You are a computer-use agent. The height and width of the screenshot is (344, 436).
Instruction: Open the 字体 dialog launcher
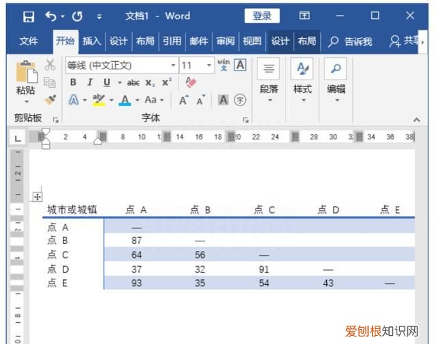click(245, 120)
